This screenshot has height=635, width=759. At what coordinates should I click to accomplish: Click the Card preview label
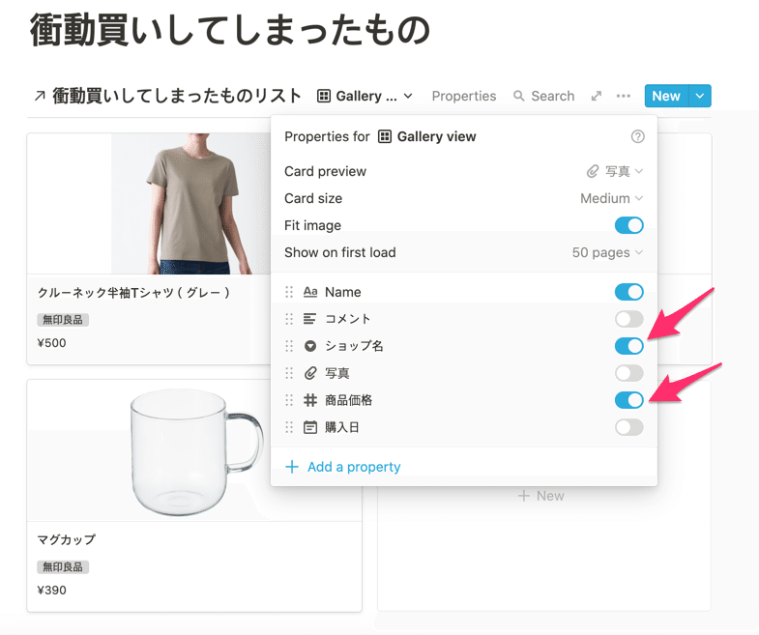click(325, 171)
